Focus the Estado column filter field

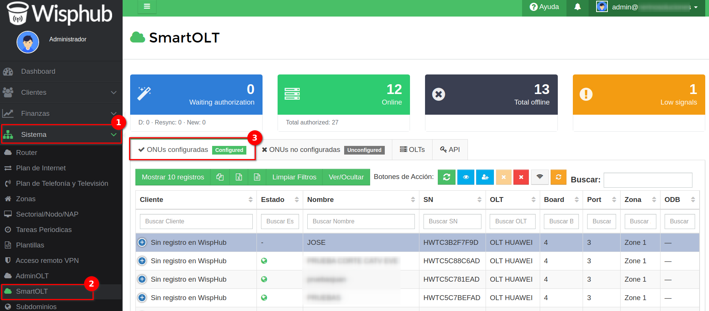[x=280, y=221]
